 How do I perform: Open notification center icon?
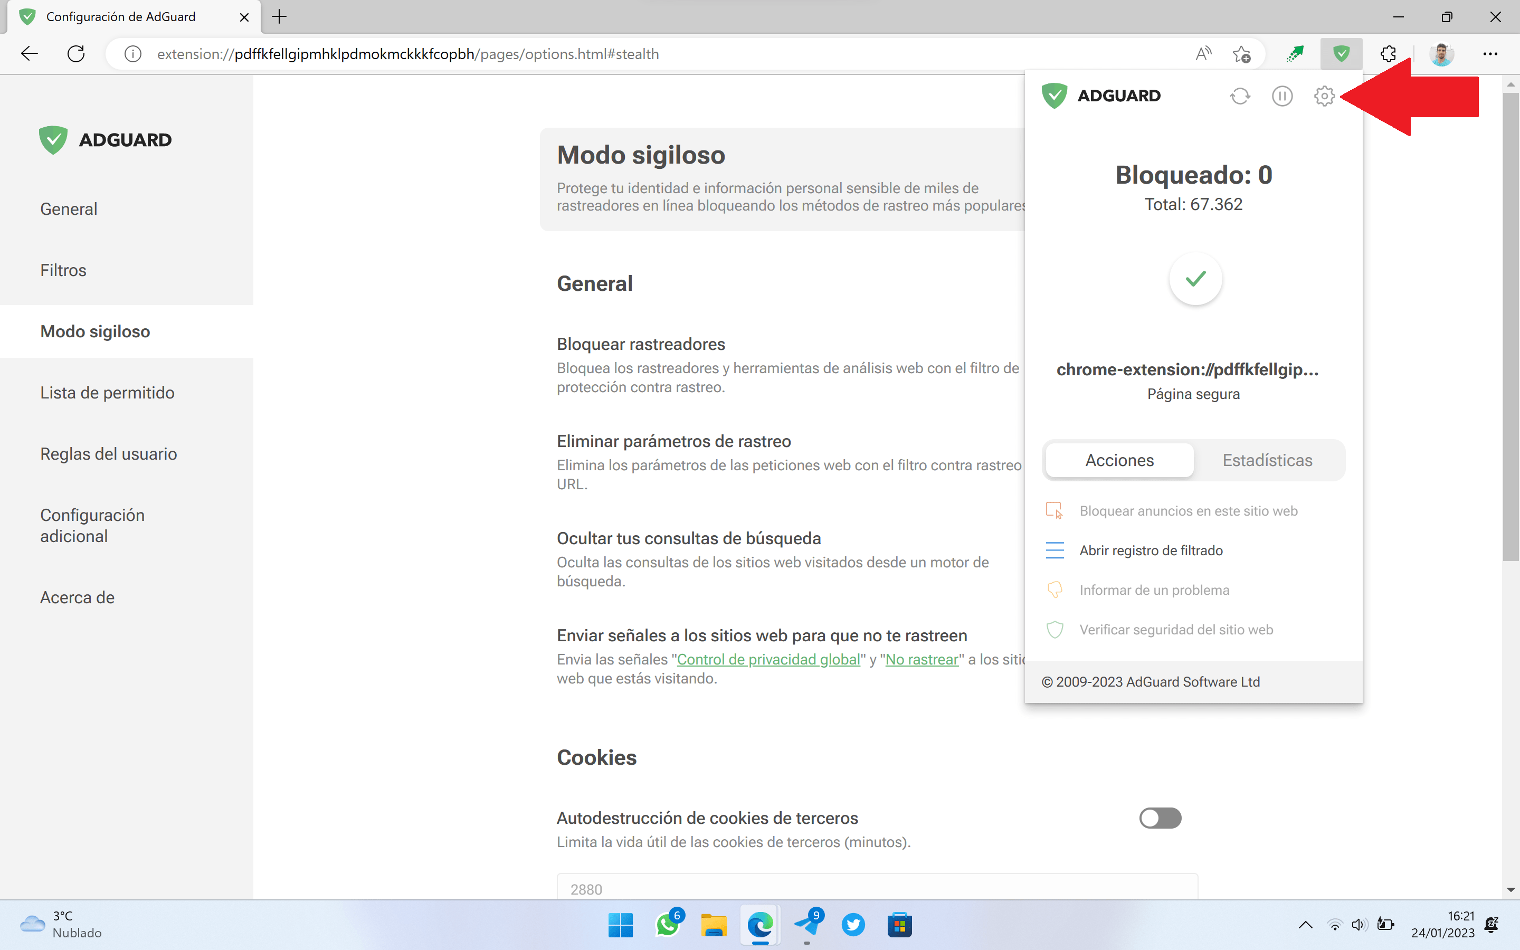click(x=1491, y=925)
